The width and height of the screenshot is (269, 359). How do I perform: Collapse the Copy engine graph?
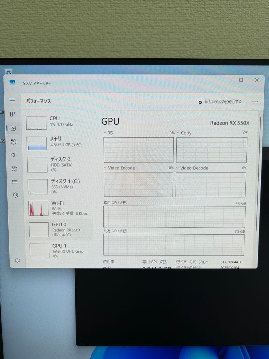click(x=178, y=133)
